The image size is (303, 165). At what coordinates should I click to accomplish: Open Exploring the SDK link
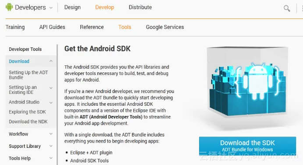pyautogui.click(x=27, y=112)
